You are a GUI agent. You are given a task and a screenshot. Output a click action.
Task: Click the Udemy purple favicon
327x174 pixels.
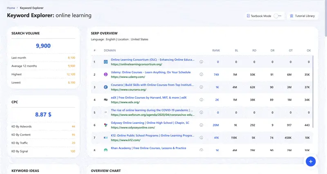click(106, 75)
